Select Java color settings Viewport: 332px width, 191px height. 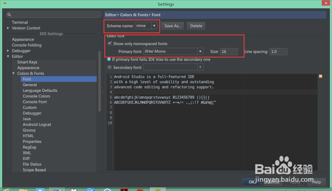[x=27, y=119]
